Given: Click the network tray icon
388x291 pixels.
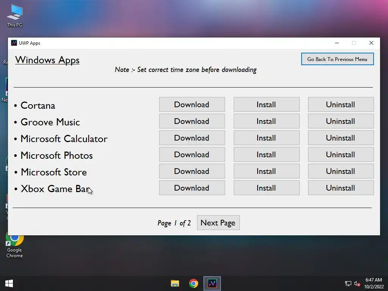Looking at the screenshot, I should click(x=348, y=283).
